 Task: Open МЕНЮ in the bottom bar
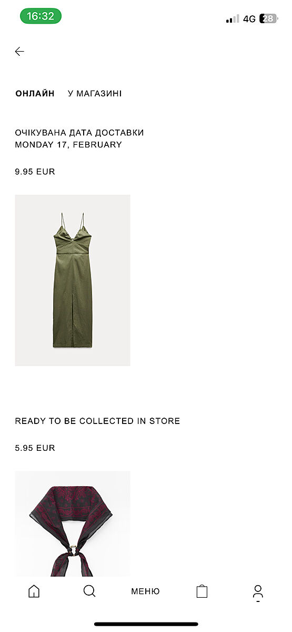click(145, 591)
